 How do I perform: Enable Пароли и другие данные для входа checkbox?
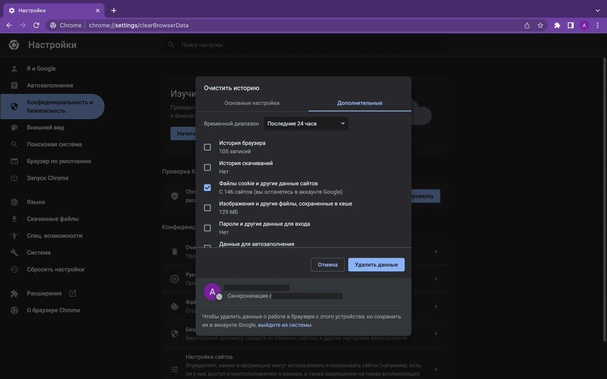pyautogui.click(x=207, y=228)
